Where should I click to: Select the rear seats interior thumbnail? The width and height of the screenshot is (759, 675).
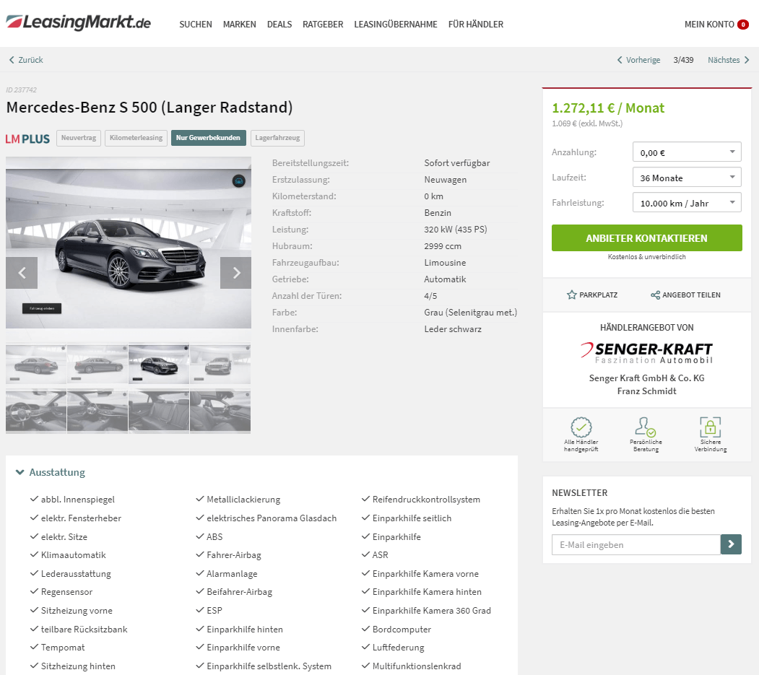(x=159, y=411)
